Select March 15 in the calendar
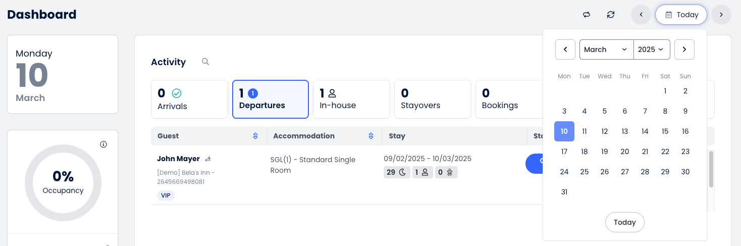The height and width of the screenshot is (246, 741). pos(665,131)
